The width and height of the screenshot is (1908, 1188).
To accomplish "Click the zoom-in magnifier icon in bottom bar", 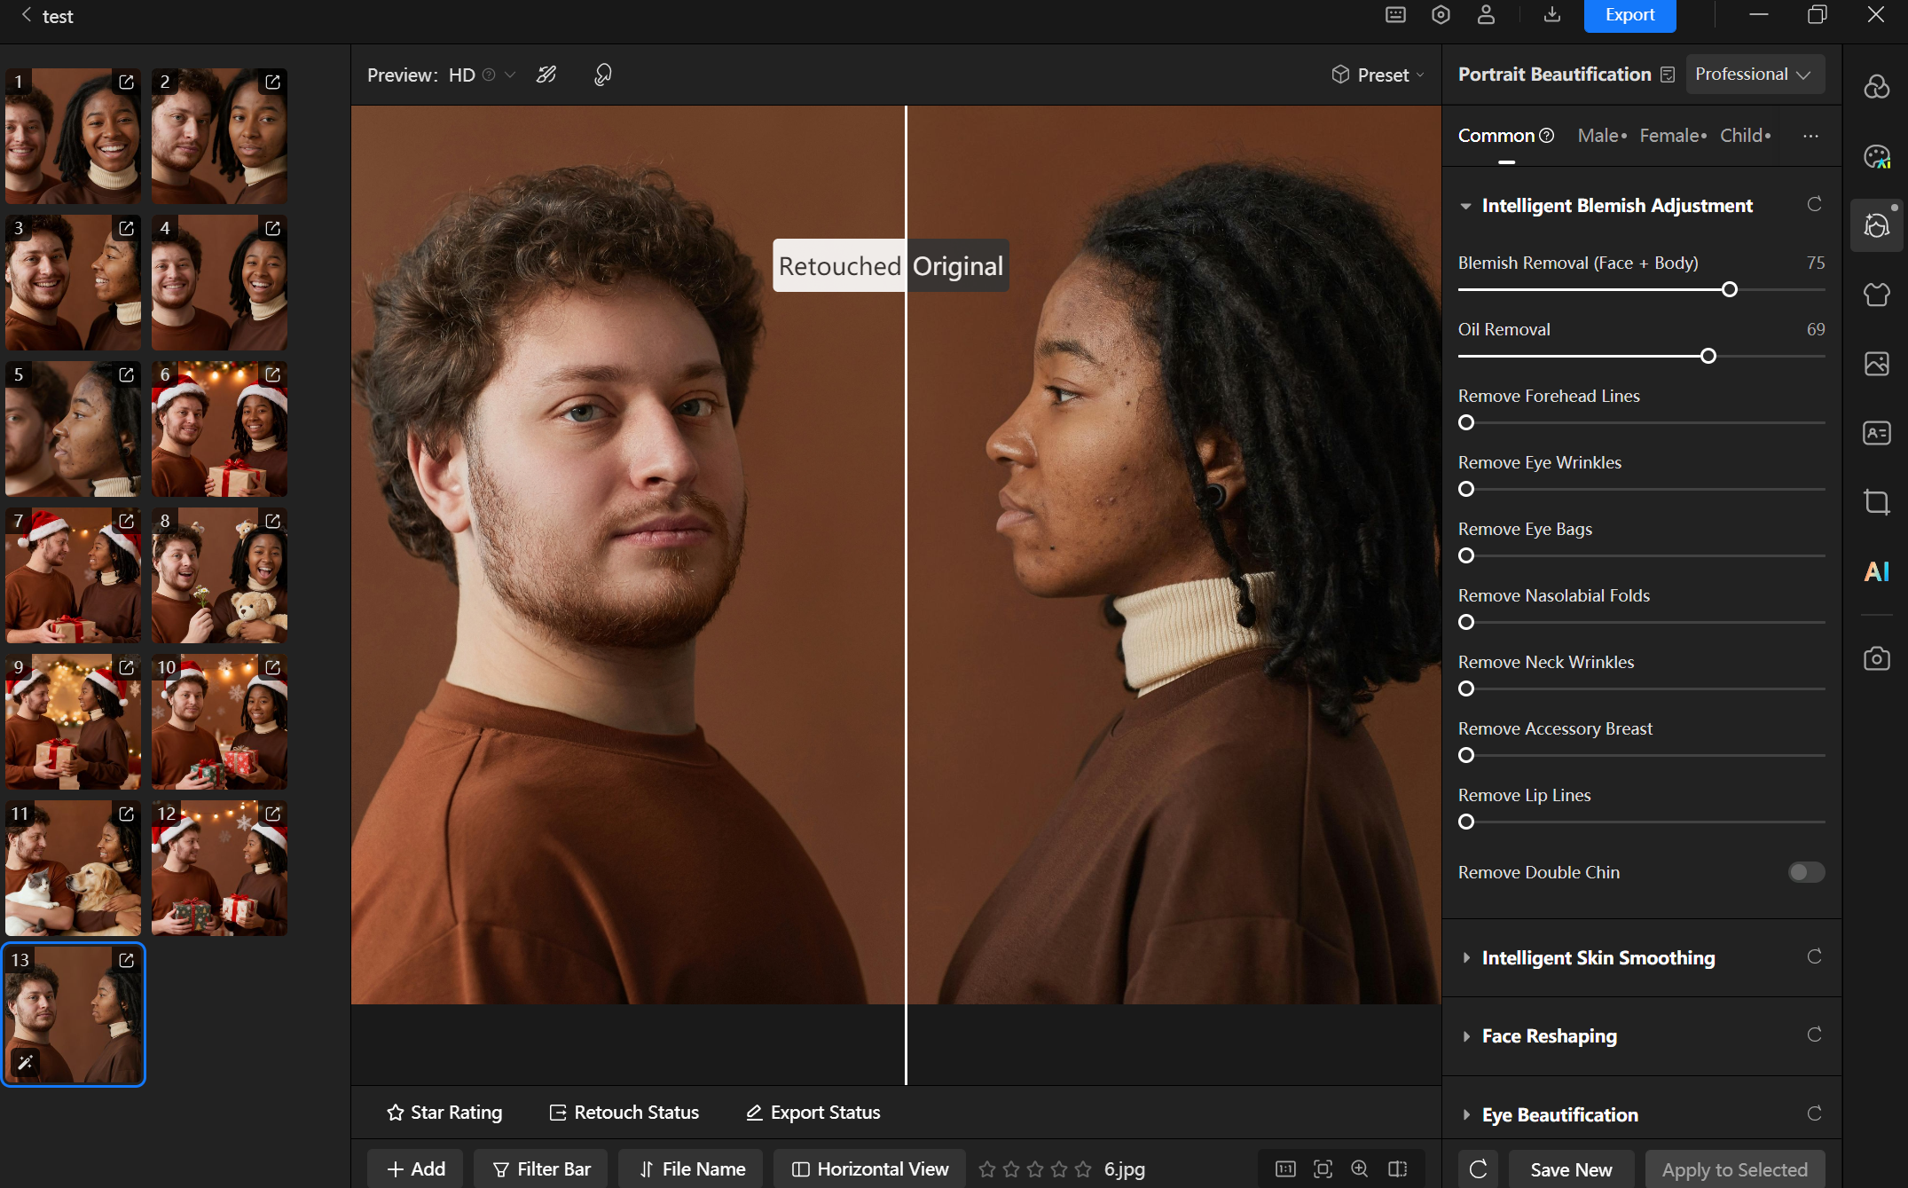I will click(1359, 1168).
